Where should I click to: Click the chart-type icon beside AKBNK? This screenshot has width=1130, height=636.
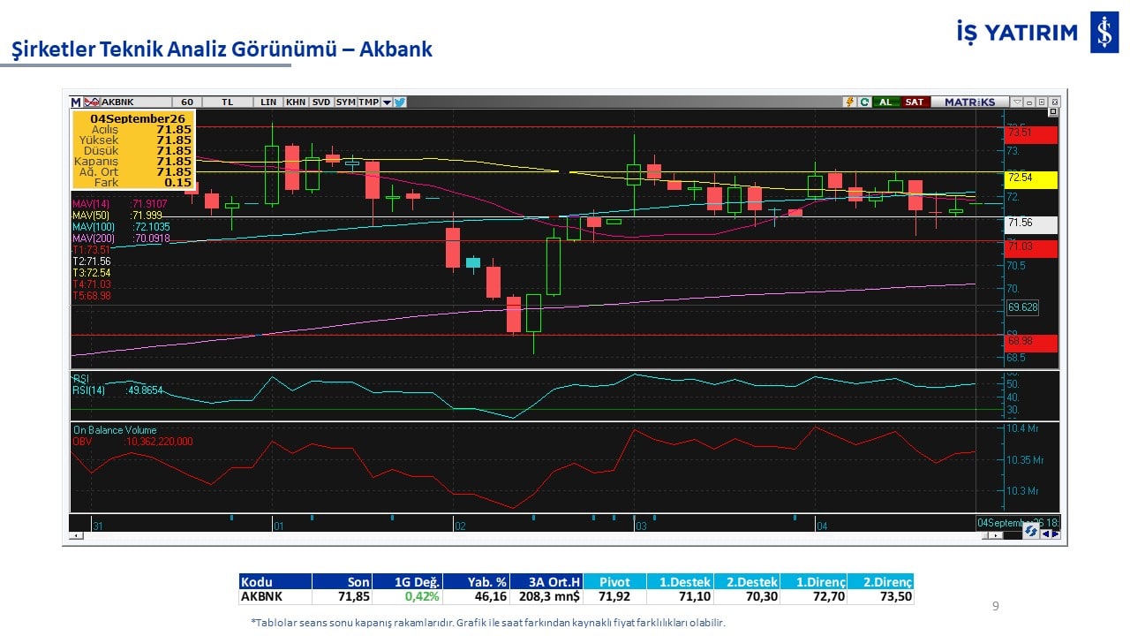92,102
